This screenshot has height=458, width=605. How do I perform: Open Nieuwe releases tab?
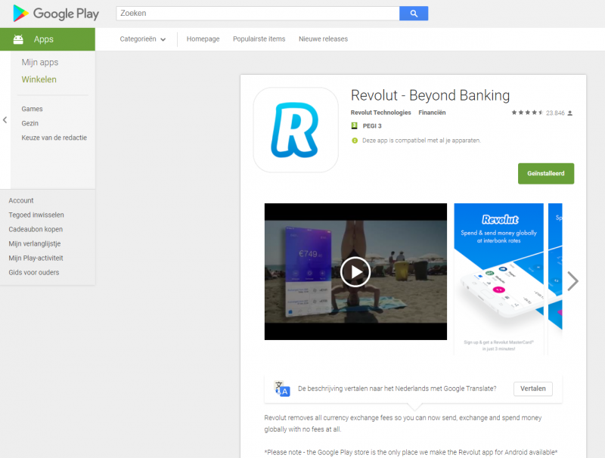point(324,39)
